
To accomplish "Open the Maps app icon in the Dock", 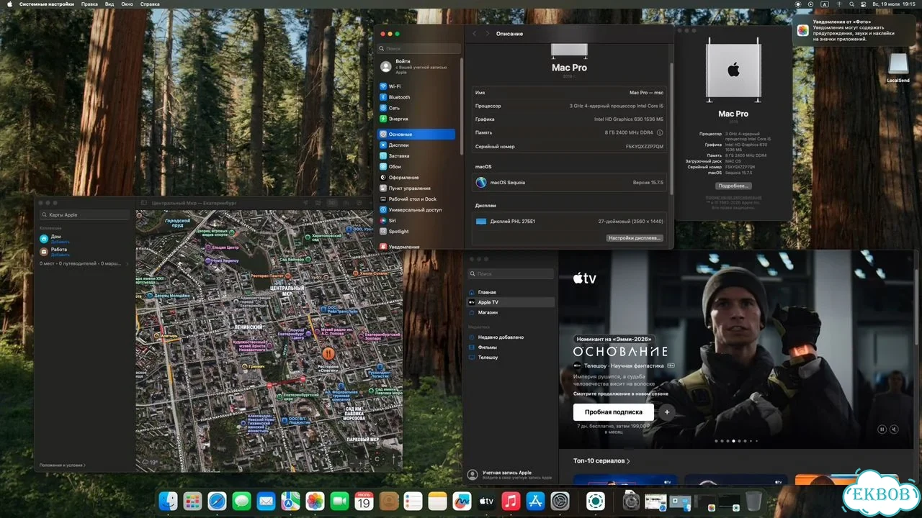I will (290, 501).
